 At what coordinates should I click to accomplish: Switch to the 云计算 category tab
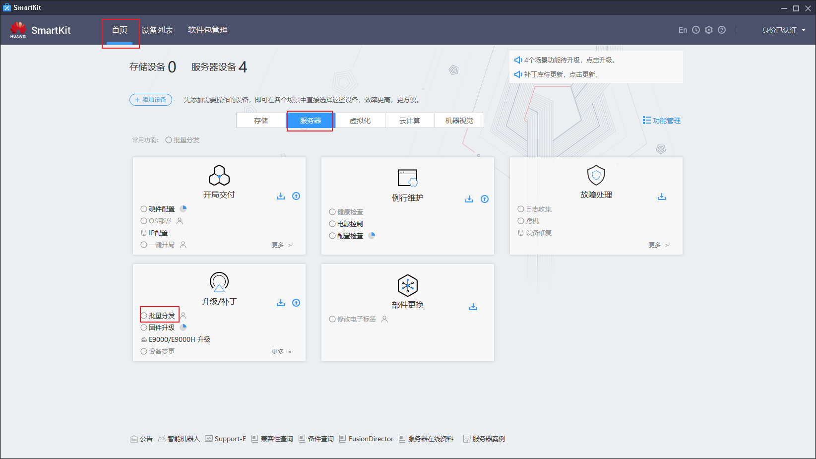tap(410, 121)
